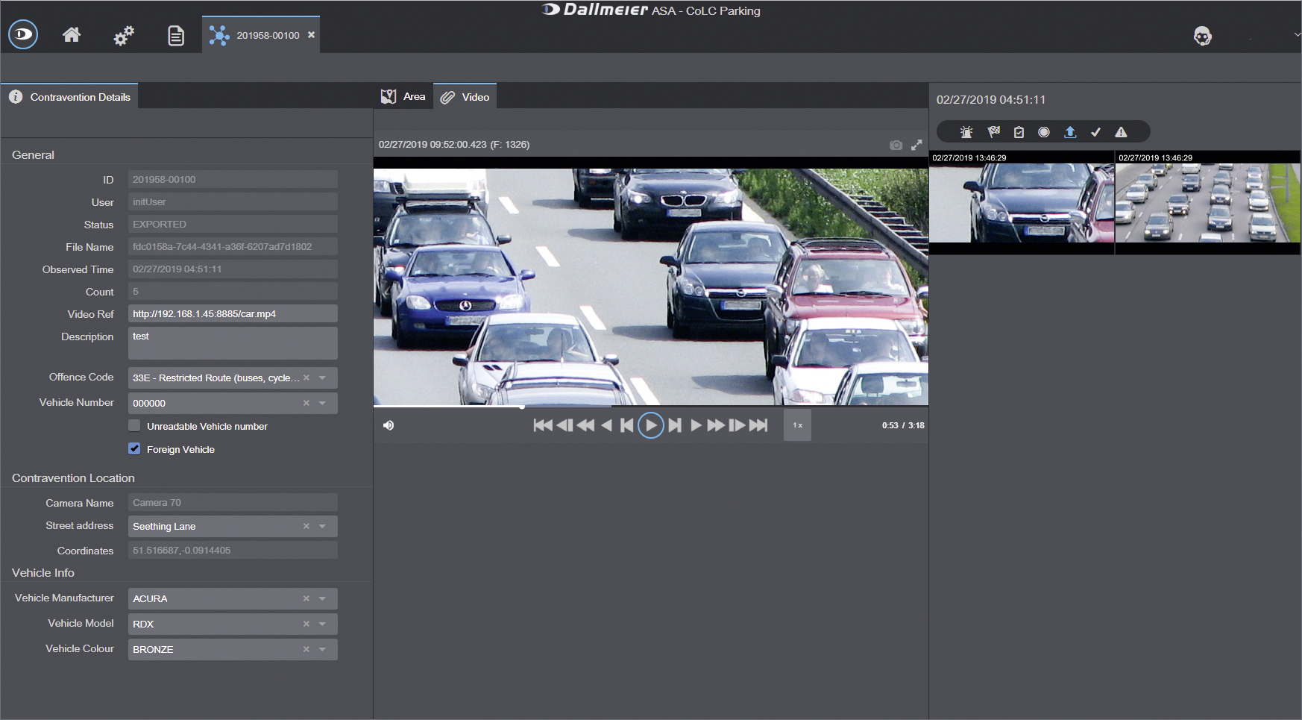1302x720 pixels.
Task: Click the warning triangle icon
Action: coord(1121,132)
